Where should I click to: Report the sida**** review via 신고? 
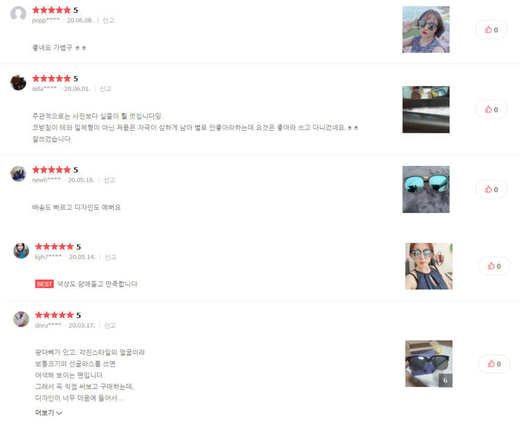pyautogui.click(x=105, y=88)
